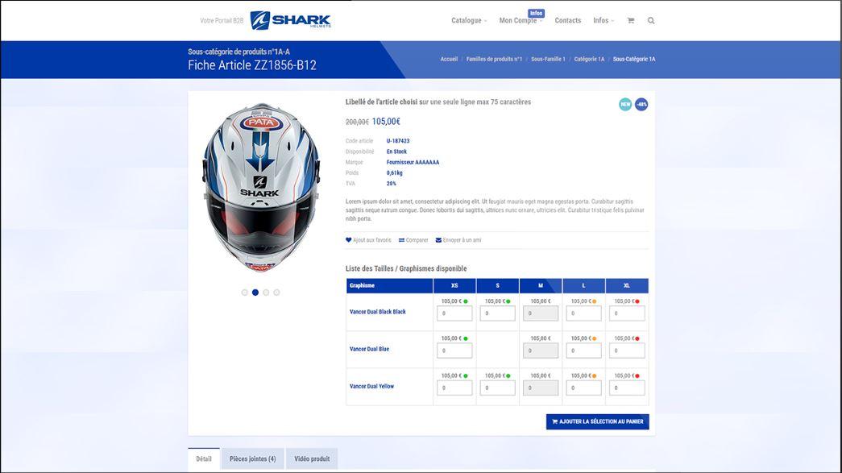Click the NEW badge icon
Image resolution: width=842 pixels, height=473 pixels.
(625, 104)
